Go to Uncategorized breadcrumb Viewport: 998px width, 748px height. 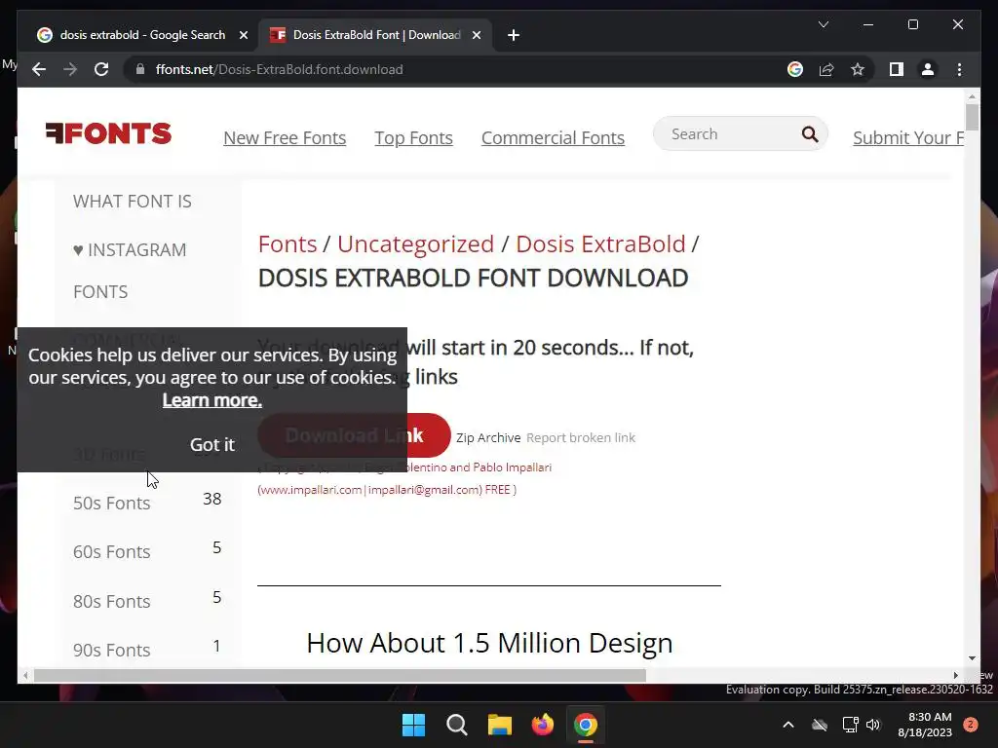point(415,243)
